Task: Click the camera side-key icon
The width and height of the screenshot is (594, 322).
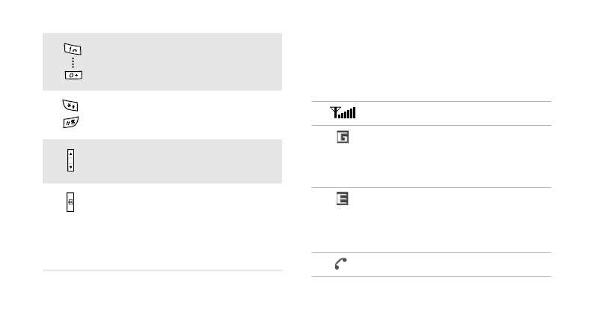Action: [x=70, y=202]
